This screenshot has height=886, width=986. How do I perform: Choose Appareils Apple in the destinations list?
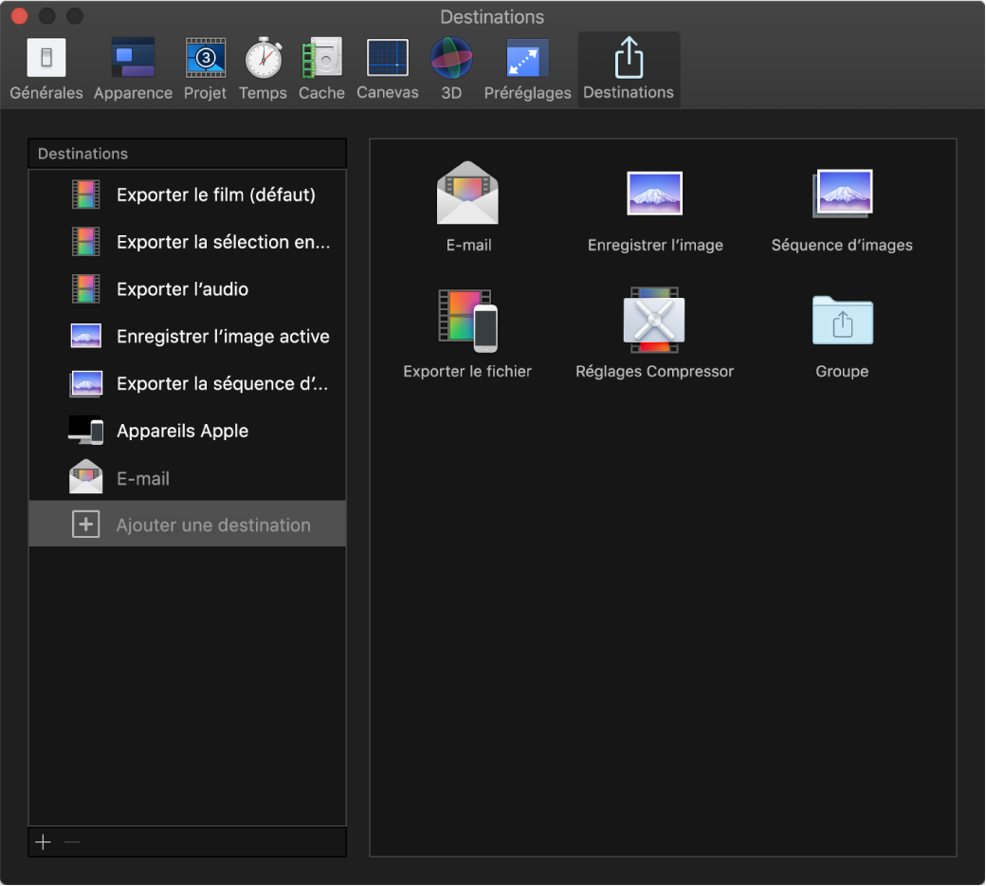(x=182, y=431)
